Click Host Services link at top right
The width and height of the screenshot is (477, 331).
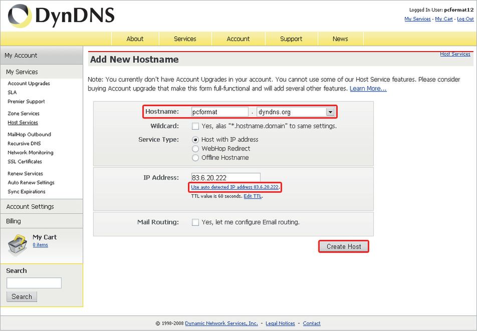click(x=455, y=54)
